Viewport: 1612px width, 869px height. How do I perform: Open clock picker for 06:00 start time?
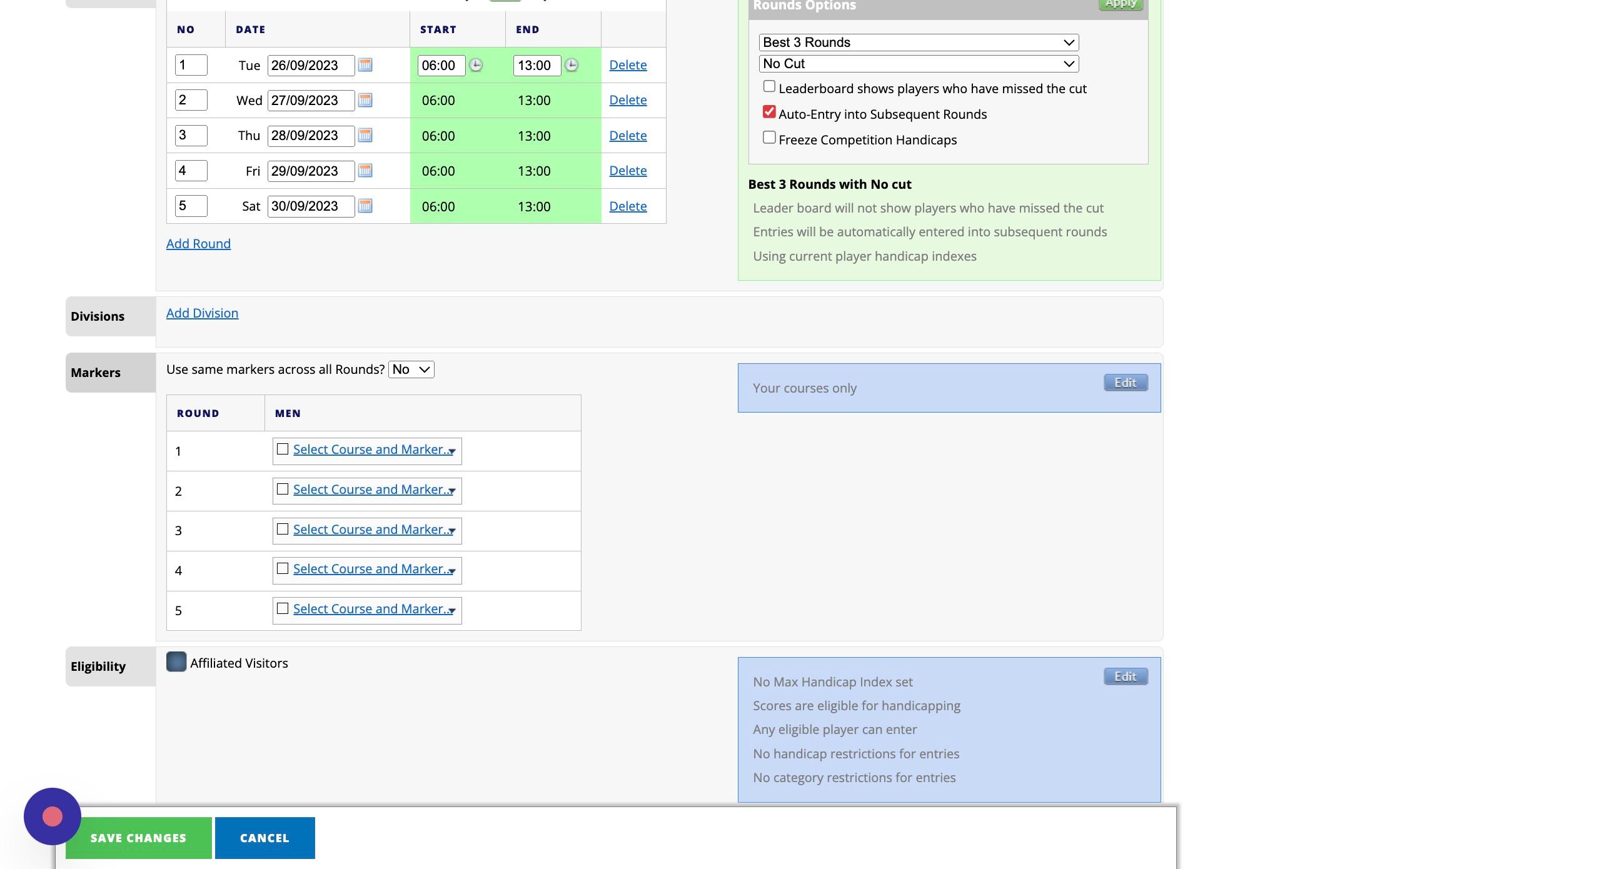pos(476,65)
